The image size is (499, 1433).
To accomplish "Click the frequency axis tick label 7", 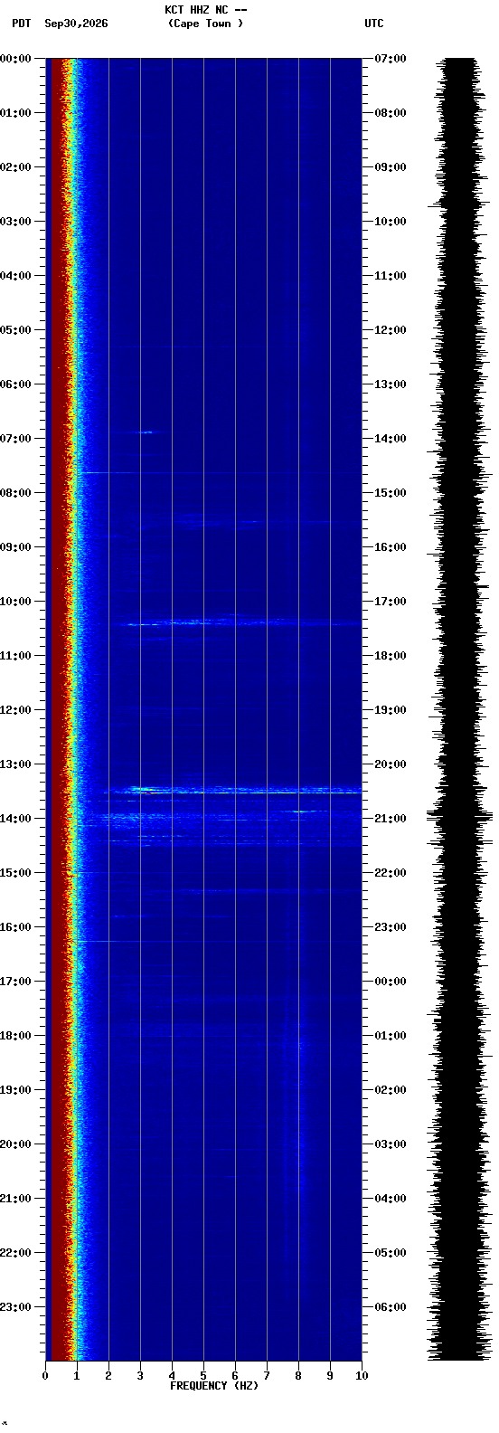I will (x=267, y=1376).
